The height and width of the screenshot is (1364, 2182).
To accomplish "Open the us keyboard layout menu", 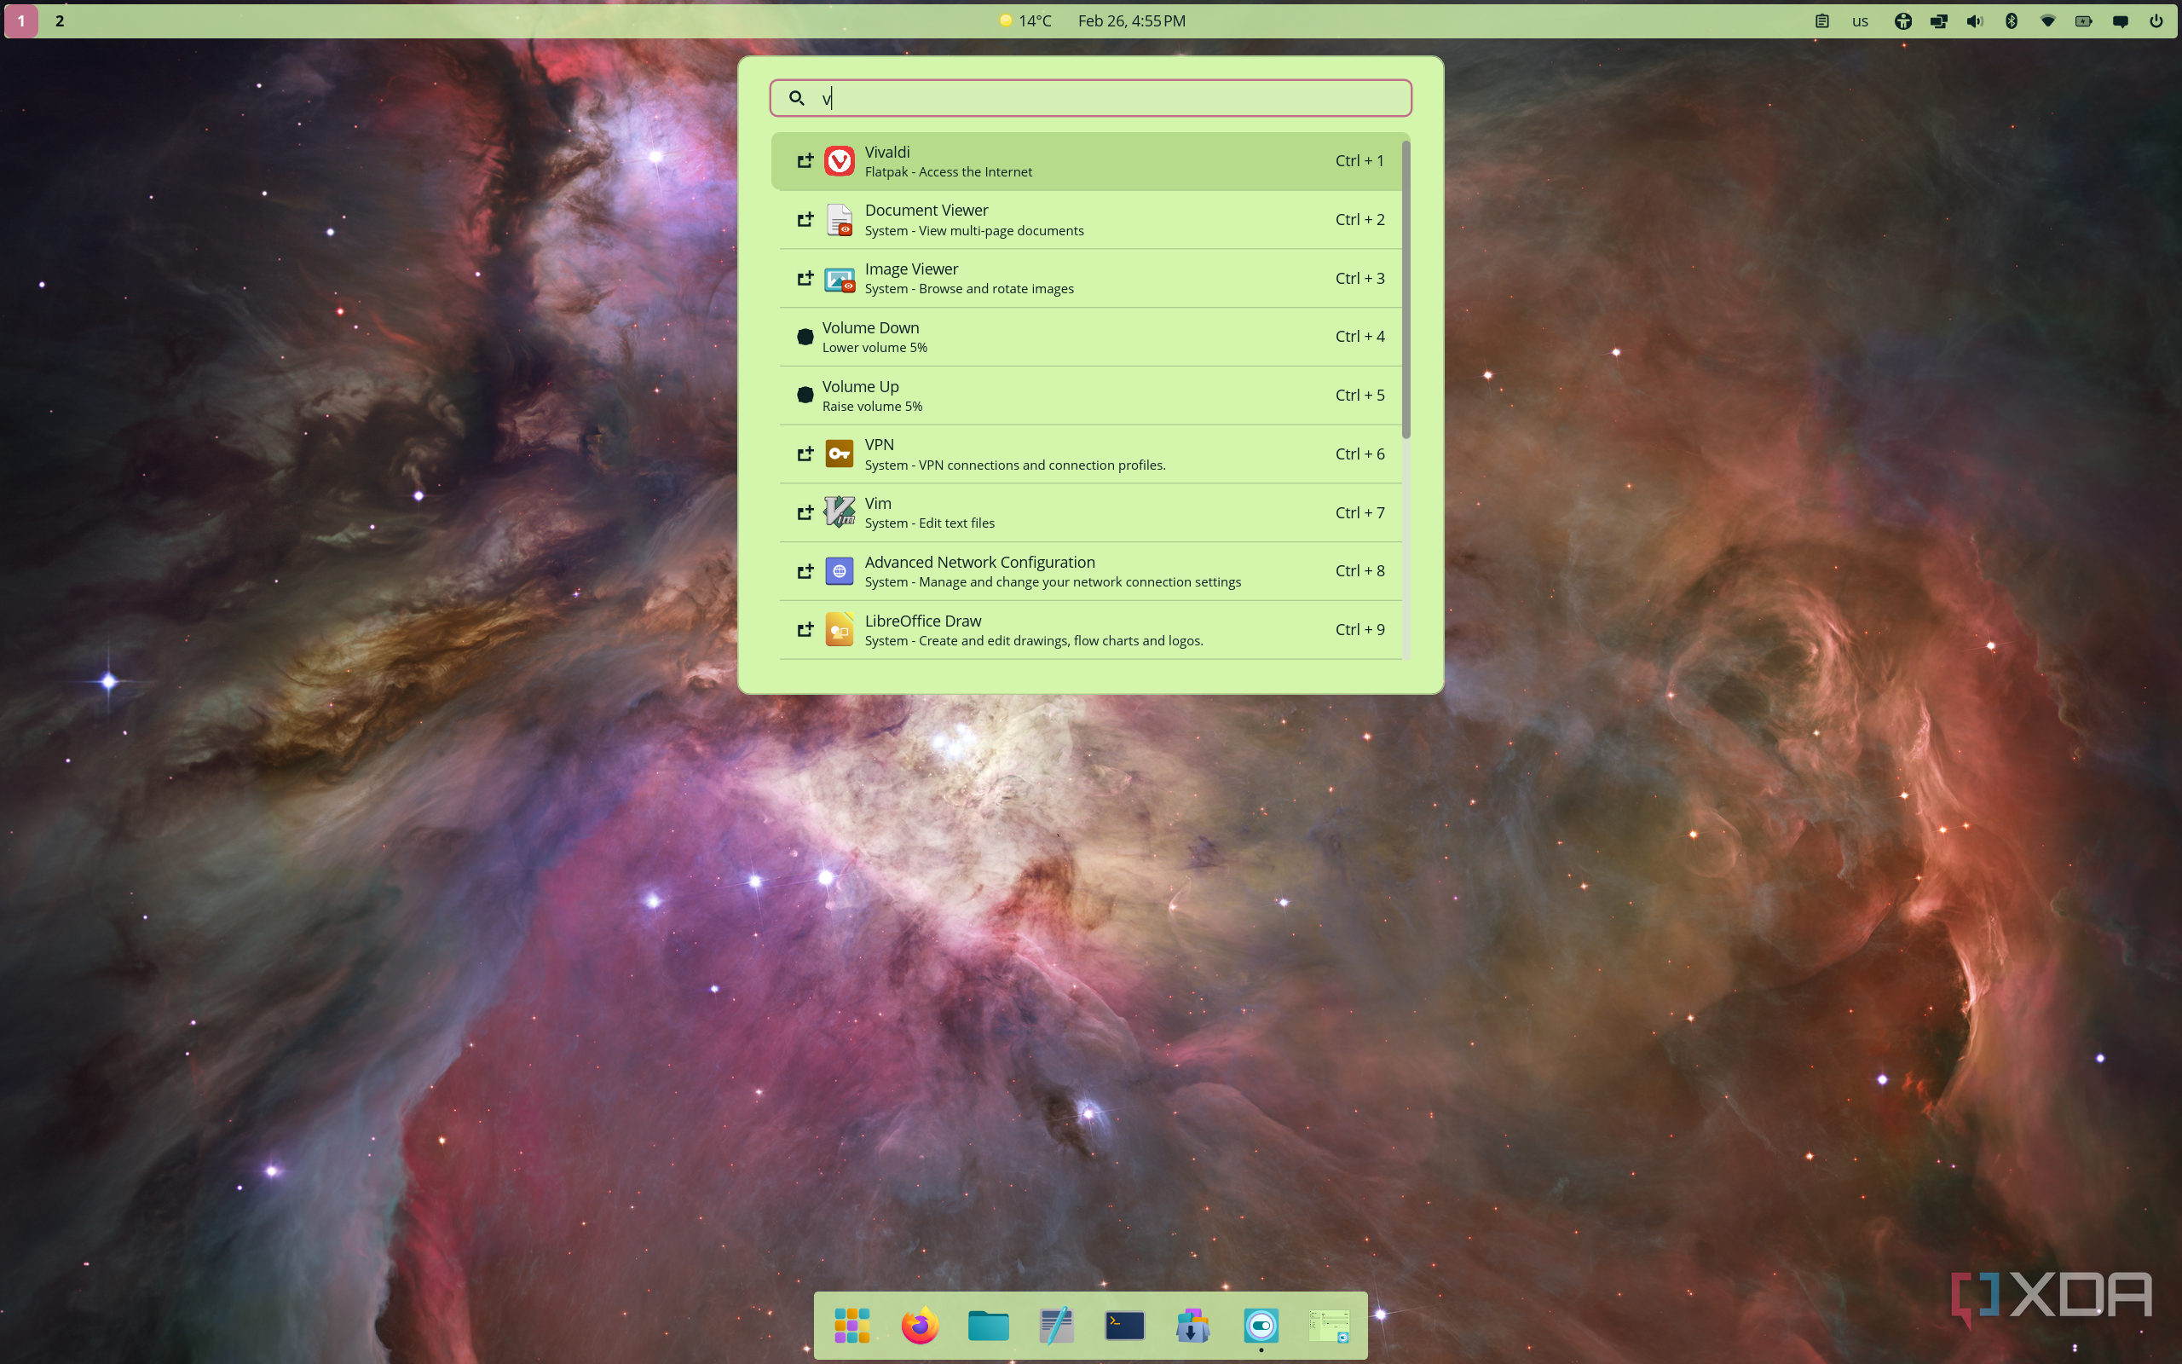I will point(1860,20).
